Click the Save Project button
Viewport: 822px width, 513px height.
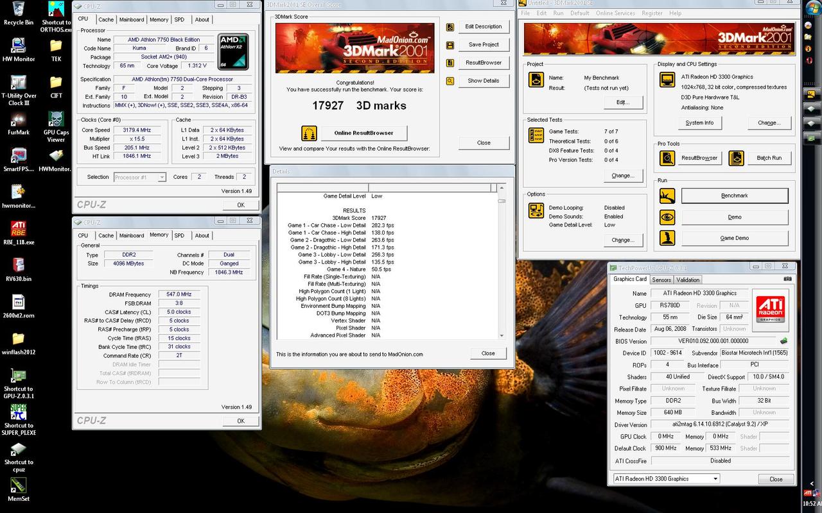point(484,44)
